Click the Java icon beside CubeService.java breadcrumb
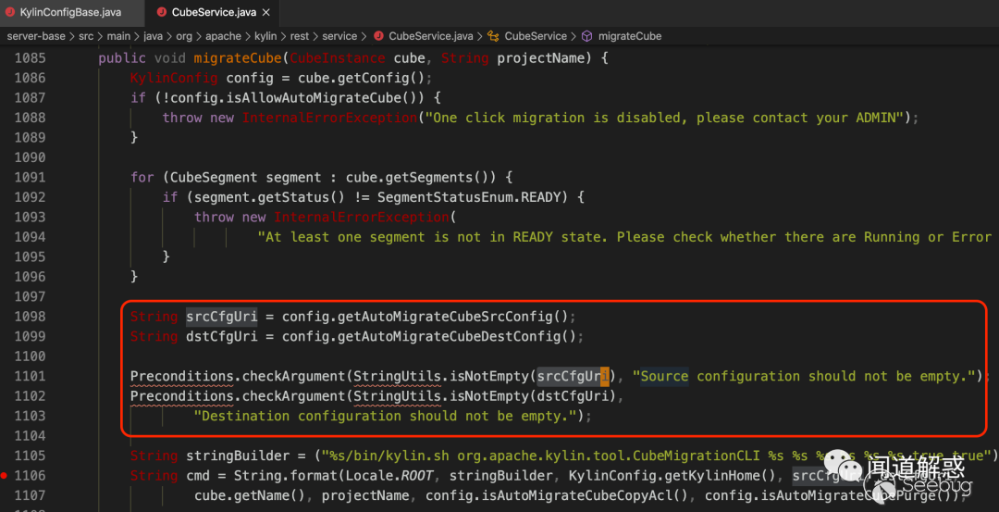999x512 pixels. pyautogui.click(x=378, y=36)
